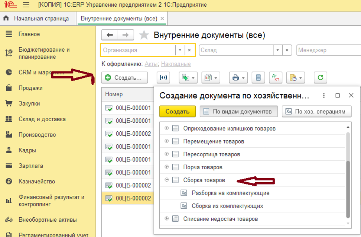Viewport: 361px width, 237px height.
Task: Expand Пересортица товаров node
Action: click(167, 154)
